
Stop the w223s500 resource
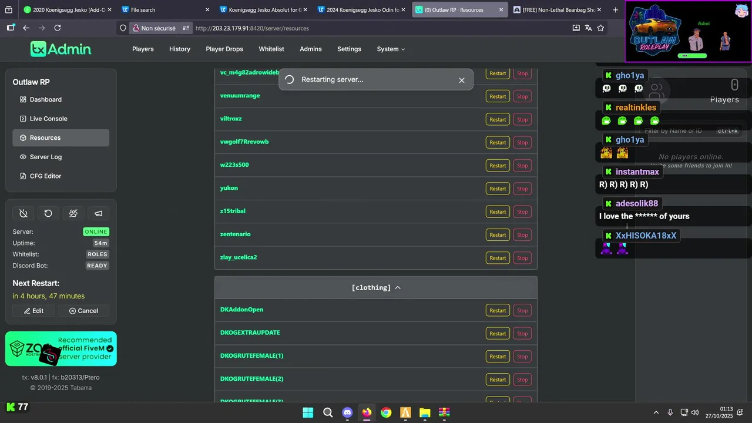tap(522, 166)
